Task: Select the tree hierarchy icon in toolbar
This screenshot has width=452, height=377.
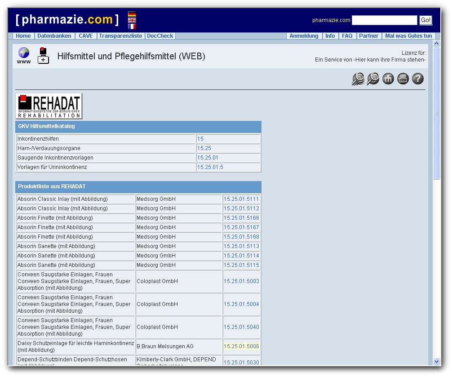Action: pos(388,79)
